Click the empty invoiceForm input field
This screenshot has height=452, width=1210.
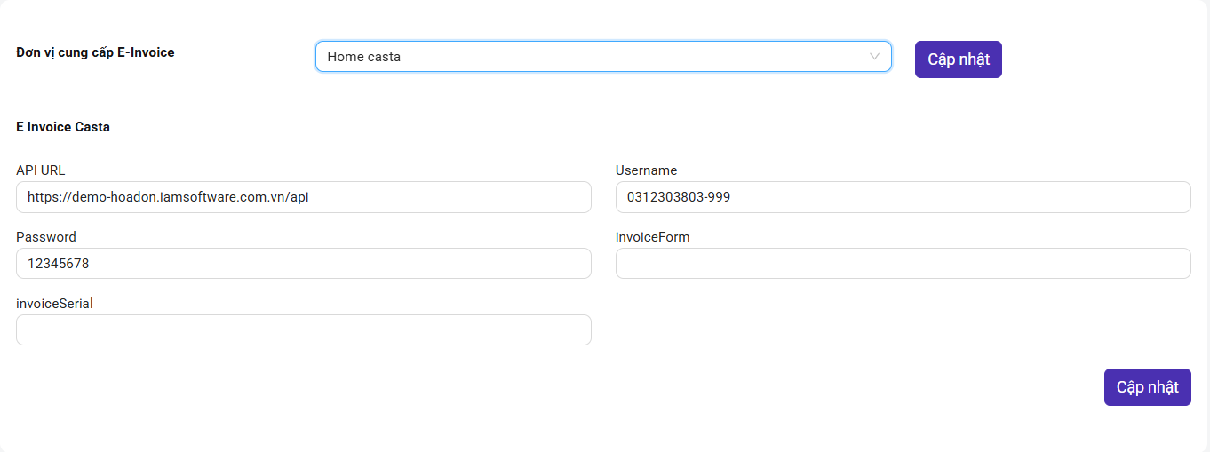point(904,264)
